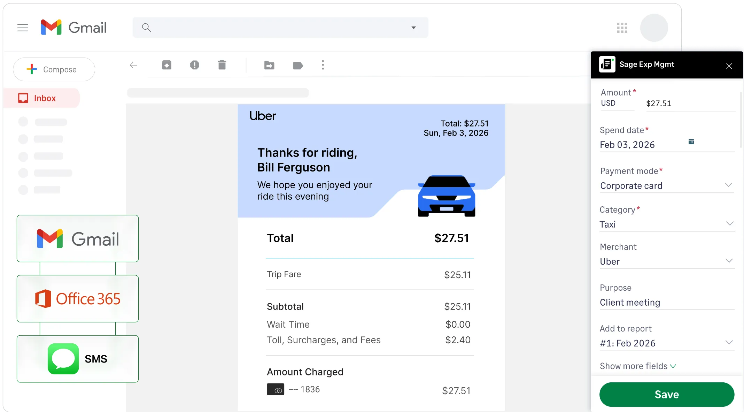Viewport: 744px width, 412px height.
Task: Archive the Uber receipt email
Action: tap(166, 65)
